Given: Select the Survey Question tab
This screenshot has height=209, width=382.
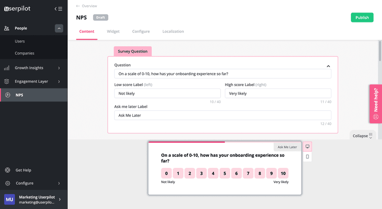Looking at the screenshot, I should (x=133, y=51).
